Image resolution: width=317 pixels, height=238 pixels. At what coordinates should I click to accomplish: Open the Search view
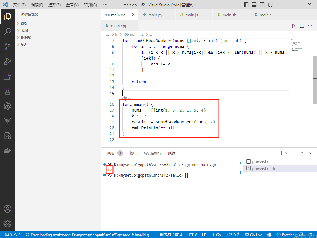pyautogui.click(x=7, y=32)
